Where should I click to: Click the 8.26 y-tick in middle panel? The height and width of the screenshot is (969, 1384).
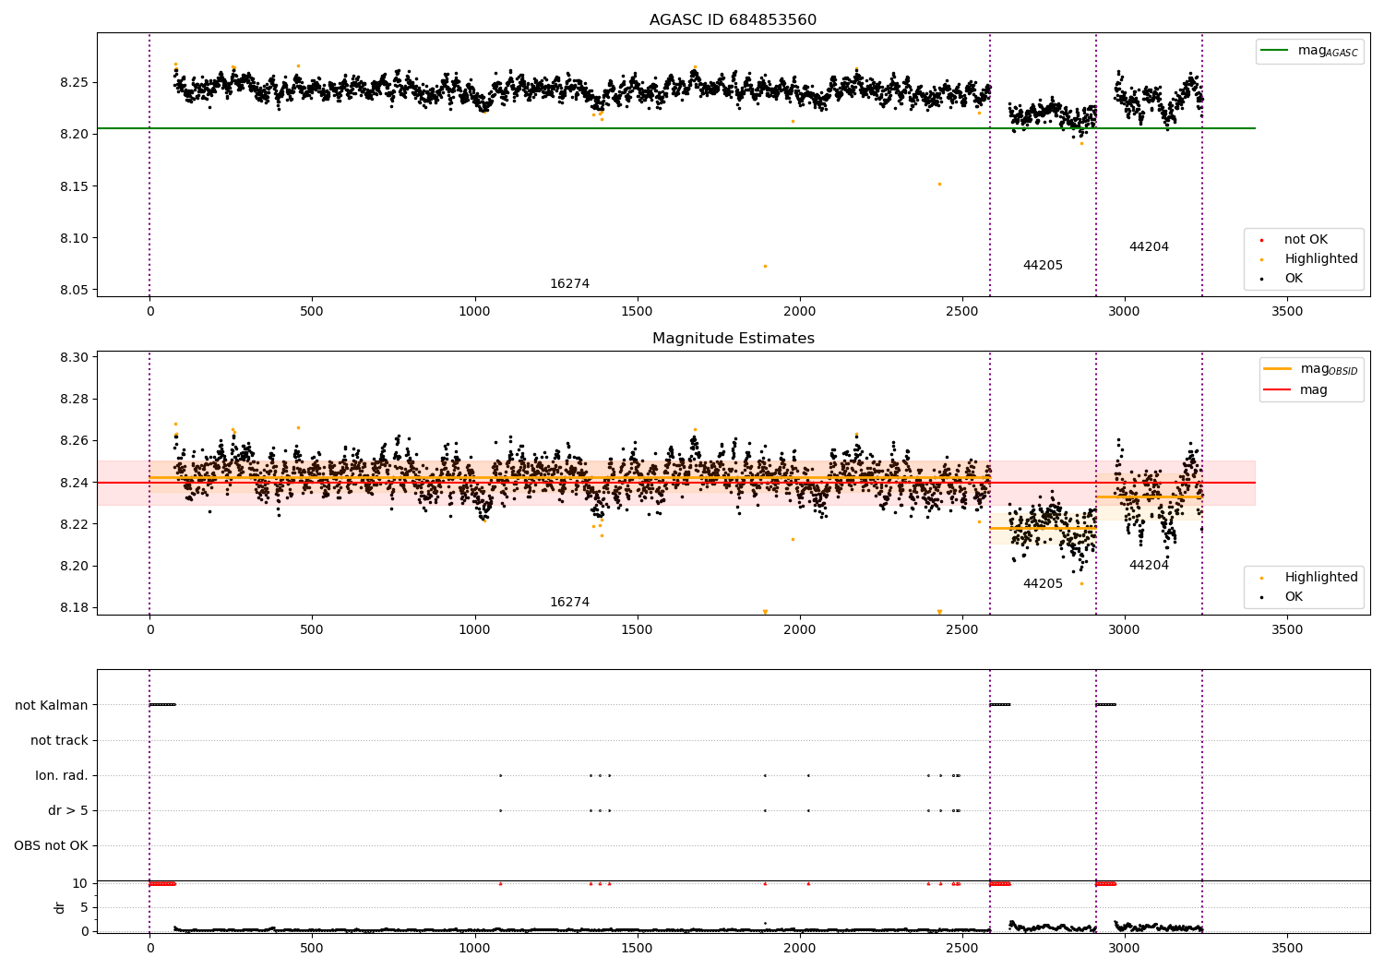[75, 441]
